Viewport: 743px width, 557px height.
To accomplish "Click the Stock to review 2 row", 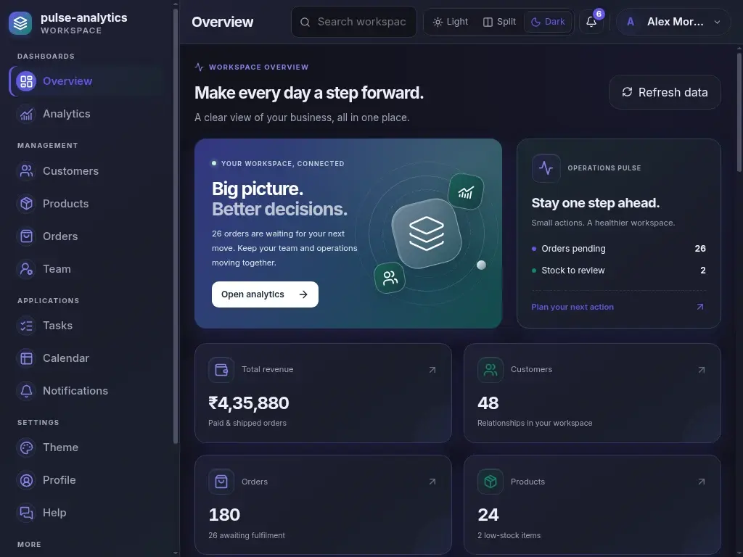I will pos(619,271).
